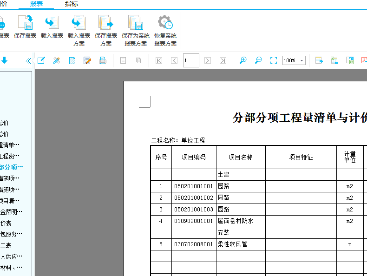Screen dimensions: 367x276
Task: Click the 安装 section row
Action: click(x=241, y=233)
